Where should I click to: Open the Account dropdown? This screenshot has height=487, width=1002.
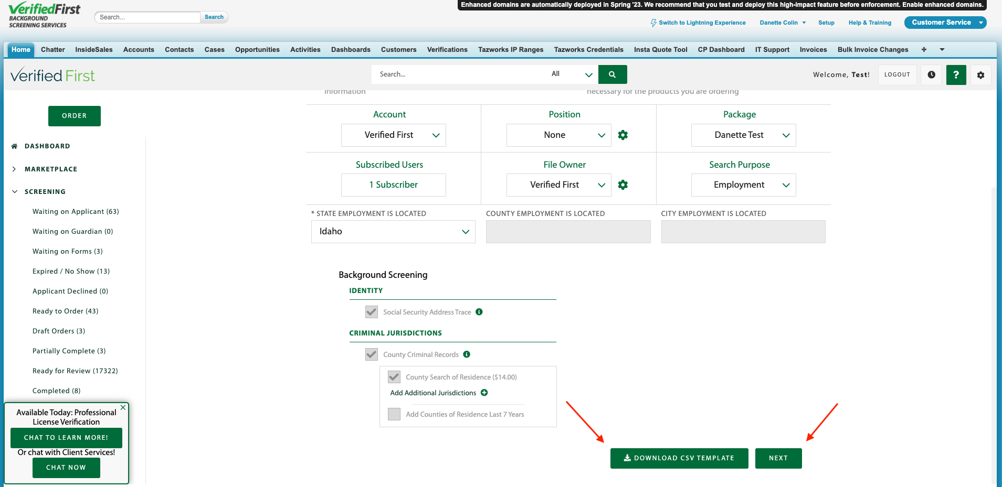(x=394, y=135)
